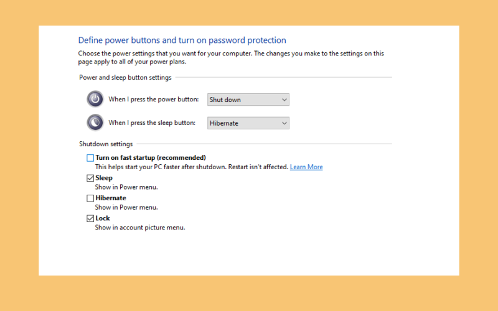498x311 pixels.
Task: Click 'When I press the sleep button' label
Action: [152, 123]
